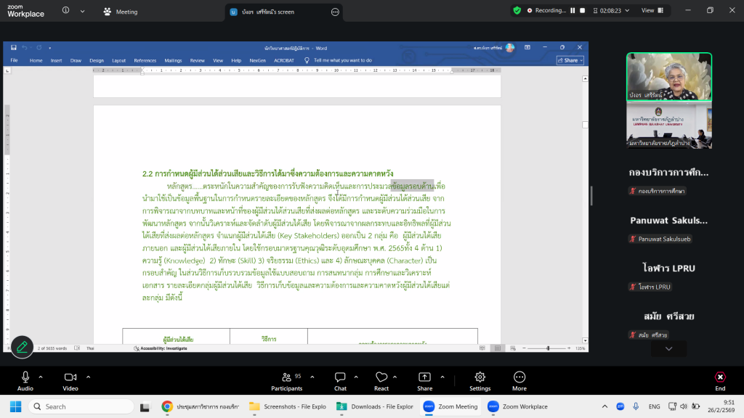Open shared screen options ellipsis

coord(335,12)
